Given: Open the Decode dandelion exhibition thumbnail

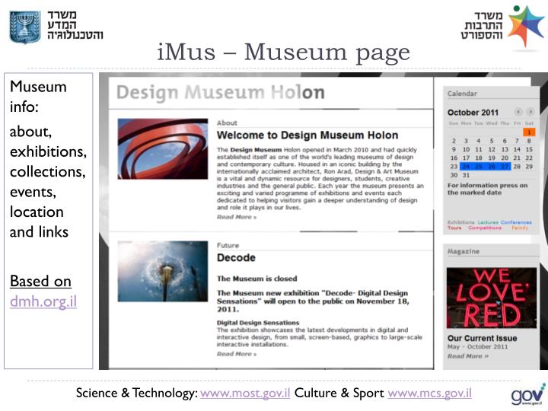Looking at the screenshot, I should [x=163, y=271].
